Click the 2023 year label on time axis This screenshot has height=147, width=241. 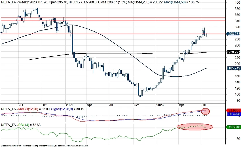160,105
